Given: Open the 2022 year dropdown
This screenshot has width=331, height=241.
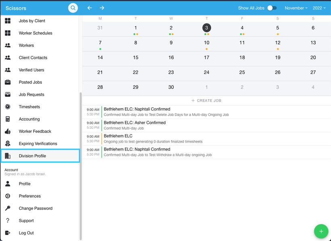Looking at the screenshot, I should pos(319,8).
